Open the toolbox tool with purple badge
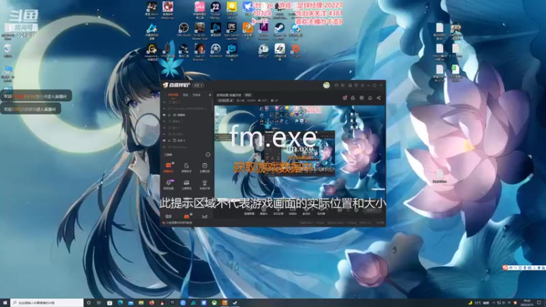 click(x=169, y=184)
